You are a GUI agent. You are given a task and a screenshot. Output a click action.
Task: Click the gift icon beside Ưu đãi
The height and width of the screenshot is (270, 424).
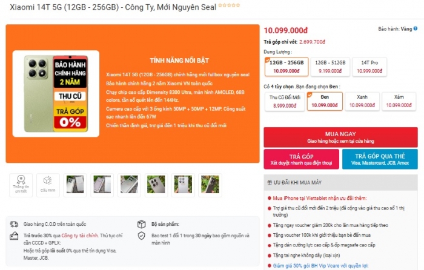[270, 182]
